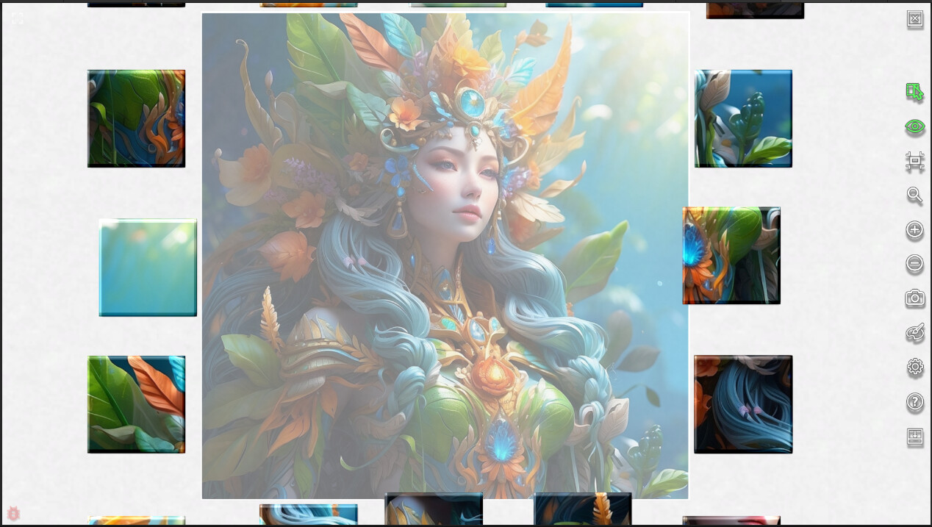Toggle fullscreen with the top-left icon

click(x=18, y=18)
